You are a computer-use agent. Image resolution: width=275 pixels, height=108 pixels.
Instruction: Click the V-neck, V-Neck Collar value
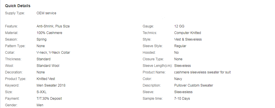(x=53, y=53)
